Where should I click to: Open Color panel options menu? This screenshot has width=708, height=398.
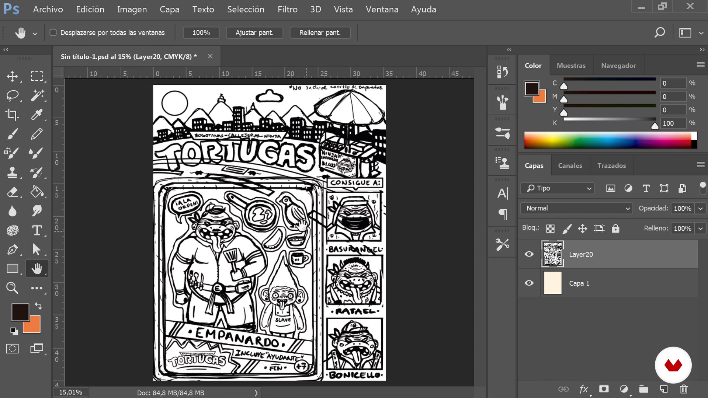pos(701,65)
